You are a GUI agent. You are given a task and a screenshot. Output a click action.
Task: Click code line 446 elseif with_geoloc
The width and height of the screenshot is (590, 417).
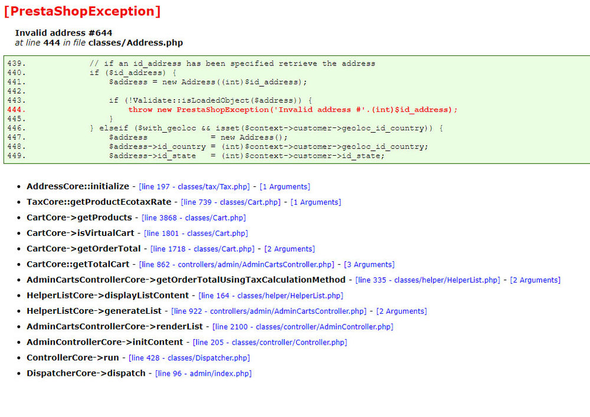(x=267, y=128)
